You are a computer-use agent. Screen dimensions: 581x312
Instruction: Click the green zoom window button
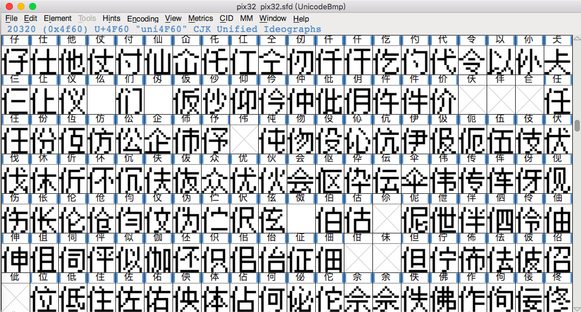[33, 6]
